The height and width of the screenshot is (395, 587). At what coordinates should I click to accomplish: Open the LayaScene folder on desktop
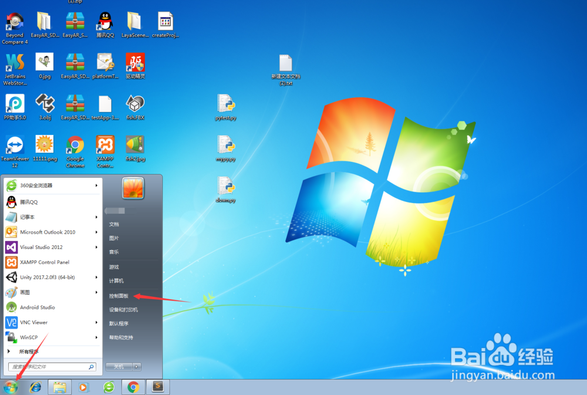(135, 25)
